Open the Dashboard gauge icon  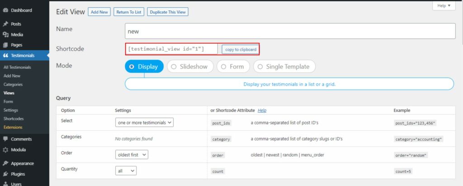coord(5,10)
